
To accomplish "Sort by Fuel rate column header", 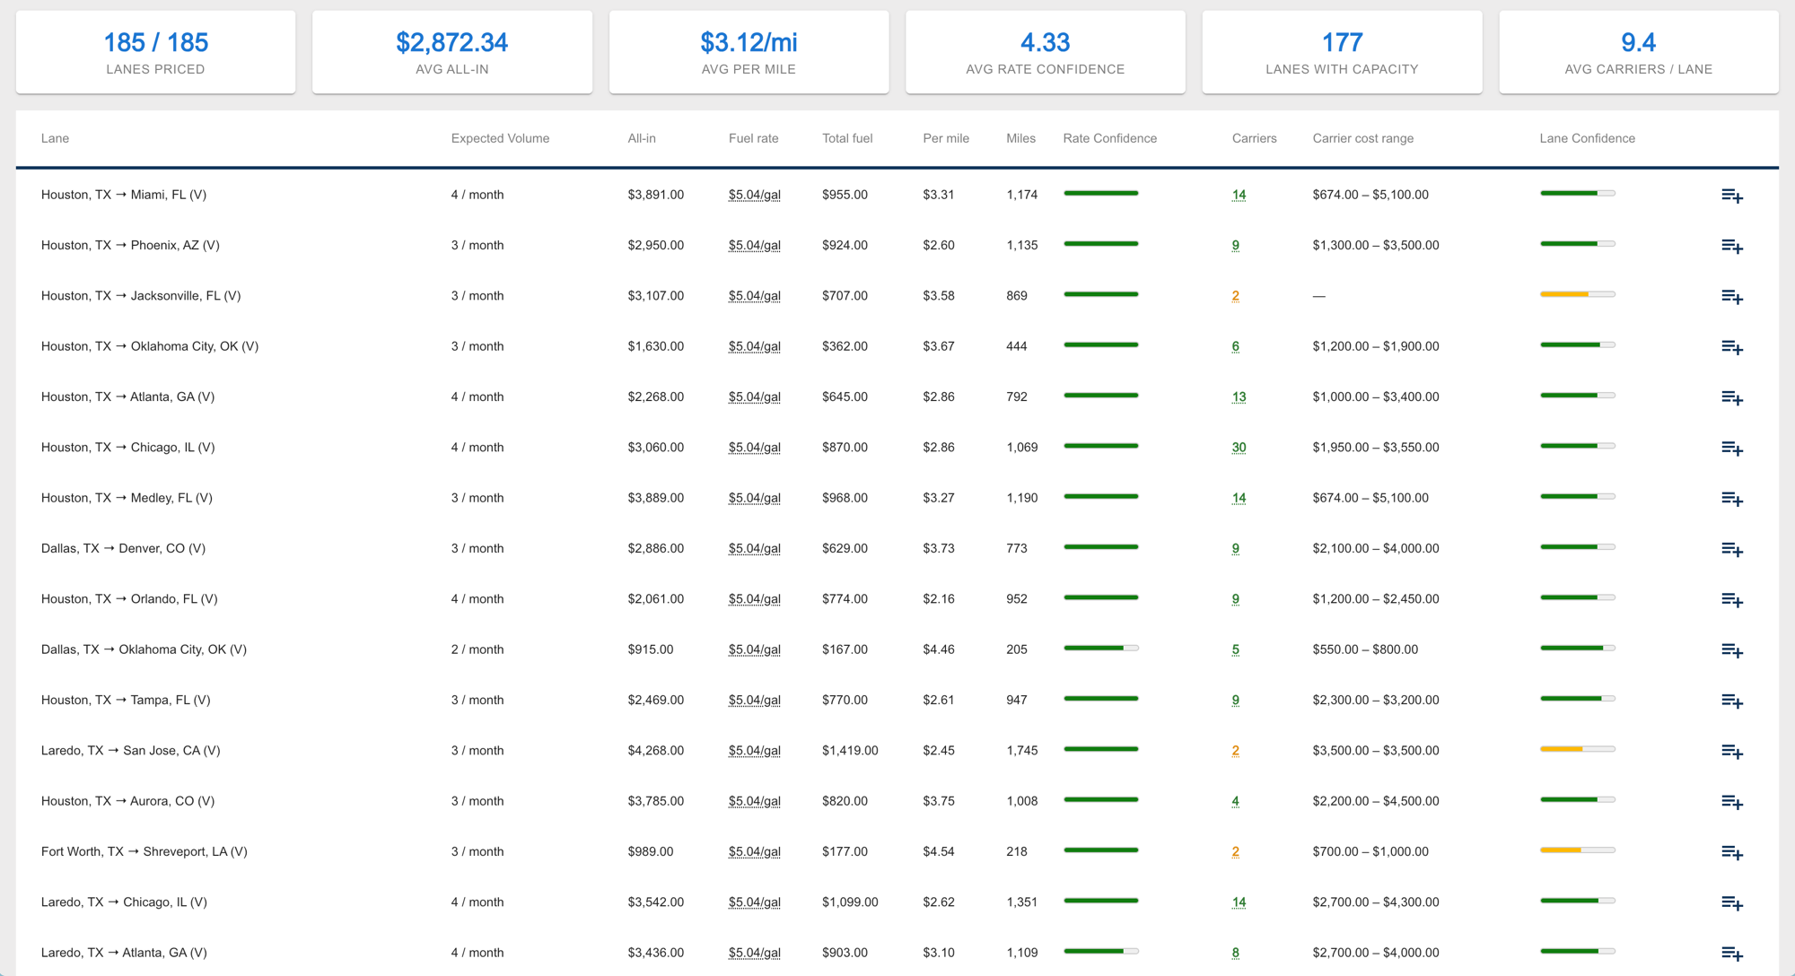I will (754, 138).
